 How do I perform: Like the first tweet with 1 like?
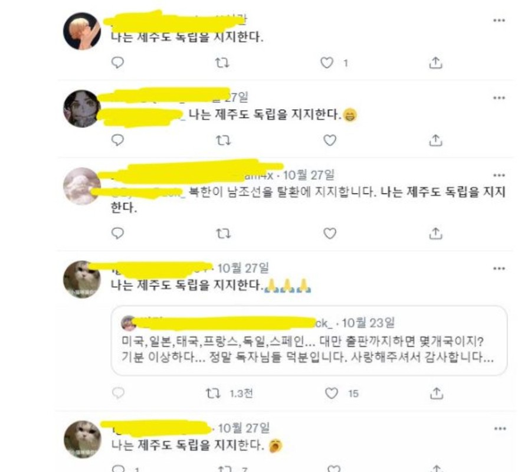coord(326,63)
